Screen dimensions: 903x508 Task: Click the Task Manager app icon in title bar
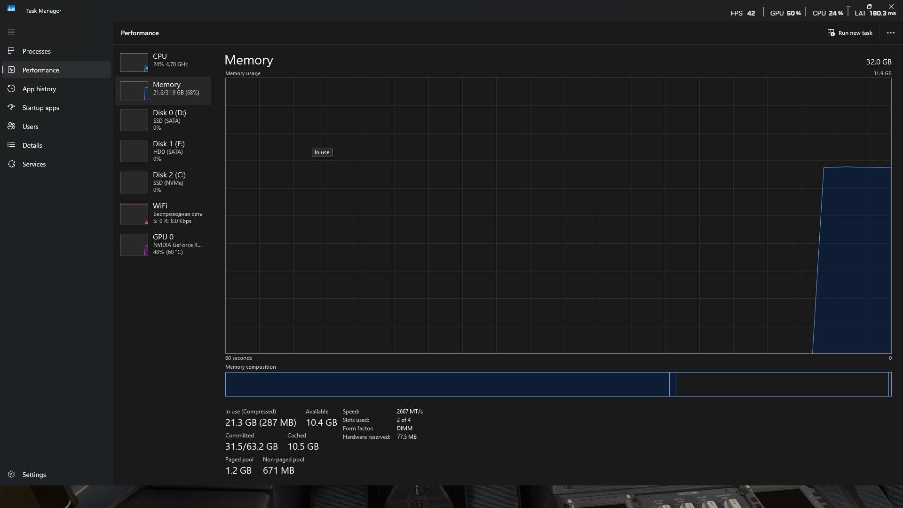tap(11, 8)
